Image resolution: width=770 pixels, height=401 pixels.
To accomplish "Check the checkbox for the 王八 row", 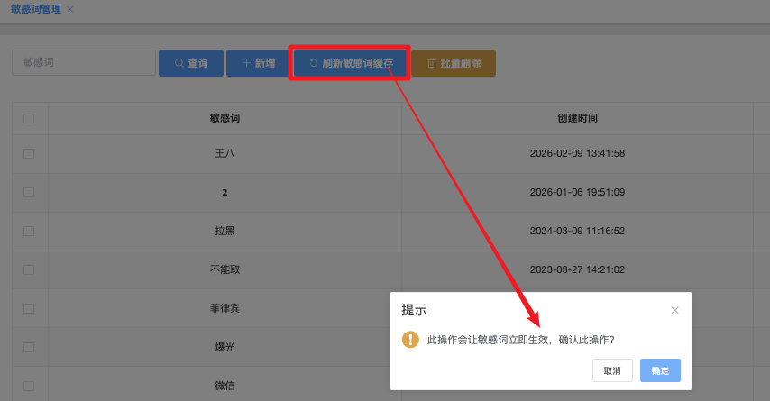I will (29, 154).
